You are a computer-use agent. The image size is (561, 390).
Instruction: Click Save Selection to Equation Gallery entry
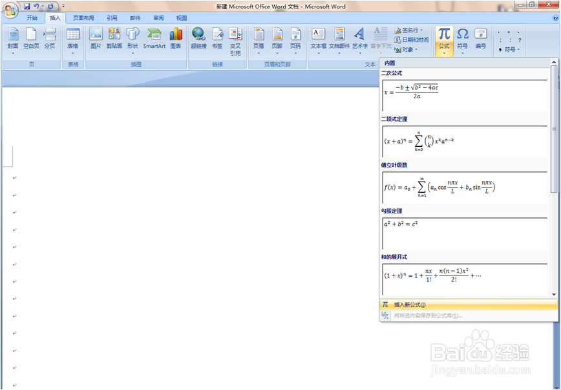tap(469, 316)
